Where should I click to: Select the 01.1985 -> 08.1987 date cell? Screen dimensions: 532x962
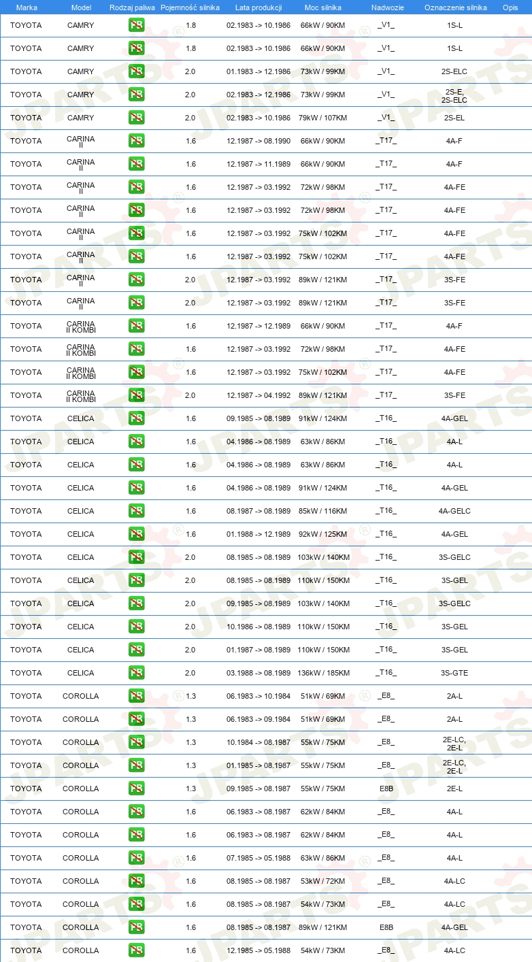click(x=259, y=765)
